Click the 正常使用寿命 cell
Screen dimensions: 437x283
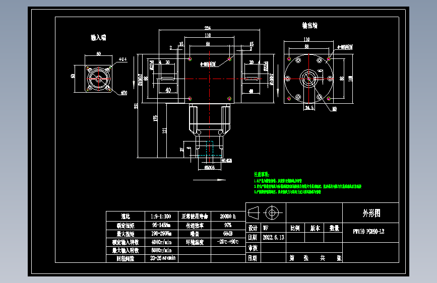pos(195,216)
